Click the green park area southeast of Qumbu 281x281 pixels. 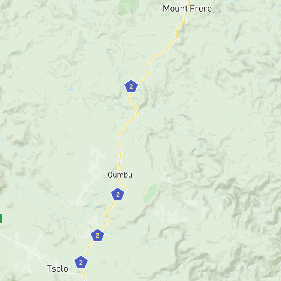(151, 193)
